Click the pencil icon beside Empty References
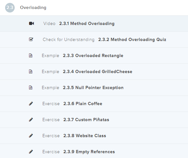The height and width of the screenshot is (158, 188). click(31, 152)
